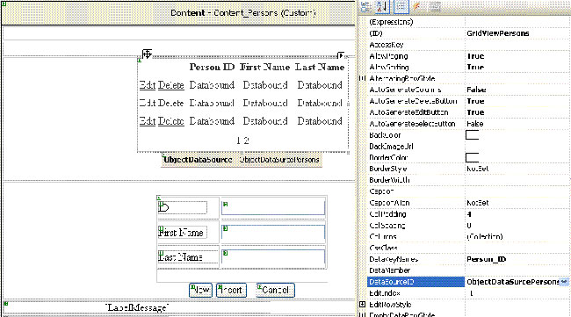Viewport: 571px width, 317px height.
Task: Select the First Name label in form
Action: (x=183, y=232)
